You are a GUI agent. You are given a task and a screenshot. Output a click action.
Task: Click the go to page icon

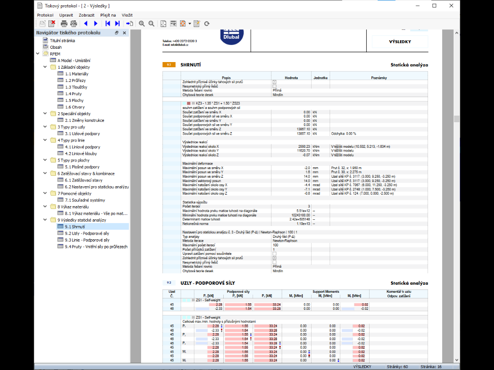click(130, 24)
